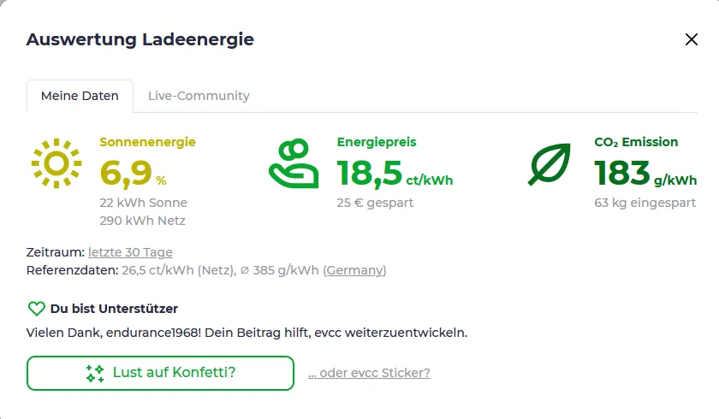
Task: Click the hand with coins icon
Action: pyautogui.click(x=294, y=163)
